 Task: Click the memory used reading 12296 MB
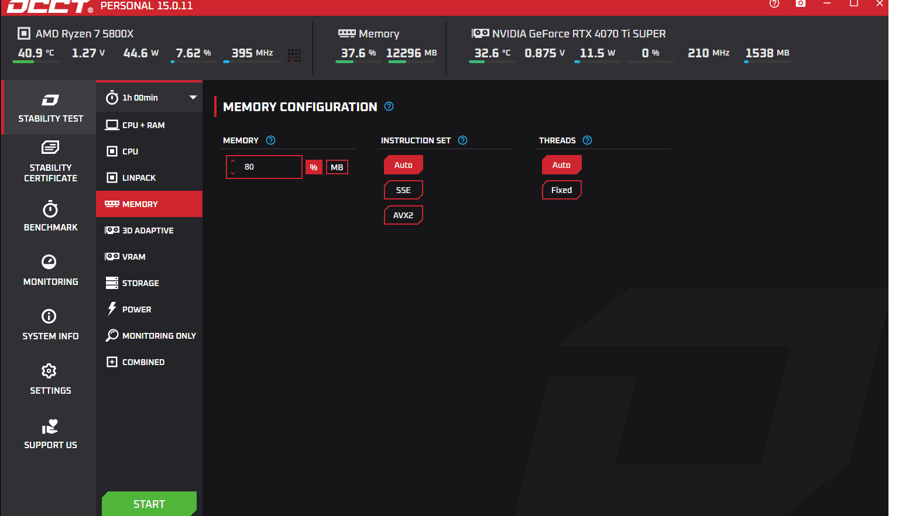click(411, 53)
